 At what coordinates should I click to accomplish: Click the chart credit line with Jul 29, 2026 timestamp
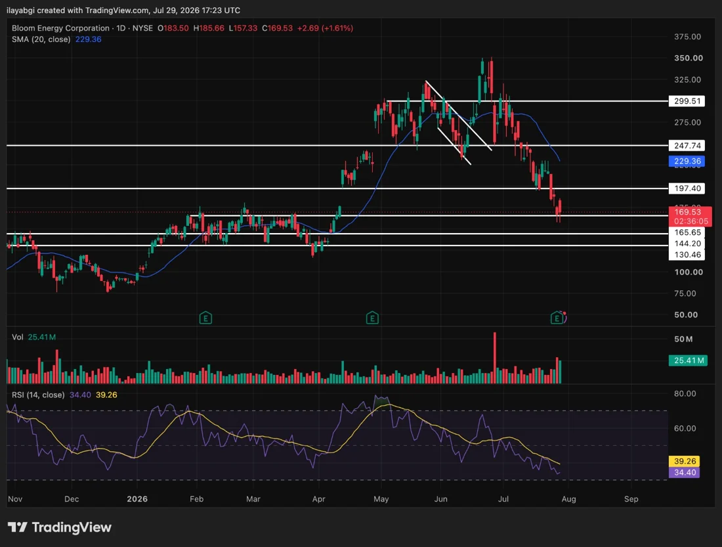pyautogui.click(x=123, y=10)
